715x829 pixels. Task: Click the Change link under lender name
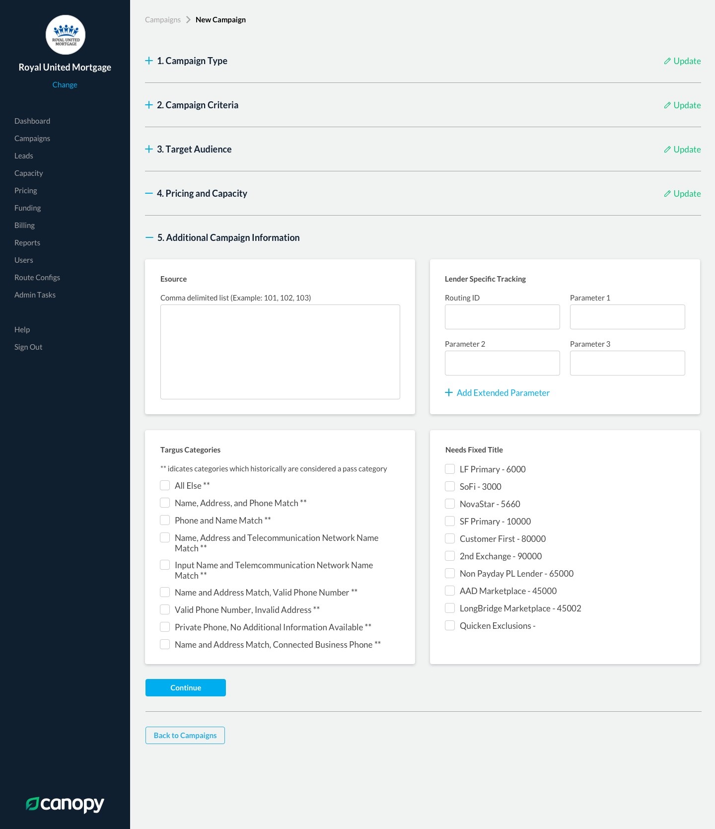65,85
